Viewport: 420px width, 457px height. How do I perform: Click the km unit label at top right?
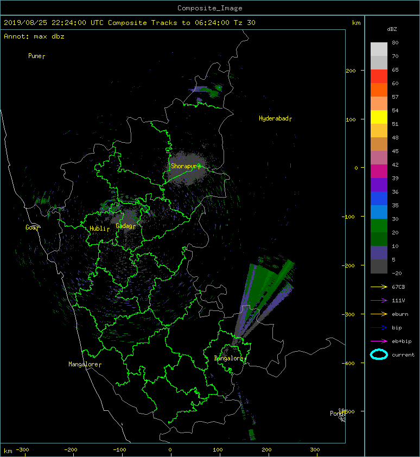click(x=356, y=23)
